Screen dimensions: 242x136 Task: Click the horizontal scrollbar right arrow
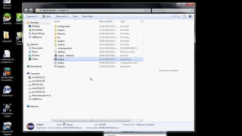click(141, 120)
